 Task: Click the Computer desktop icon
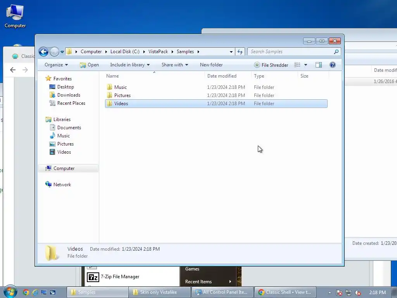(x=15, y=16)
